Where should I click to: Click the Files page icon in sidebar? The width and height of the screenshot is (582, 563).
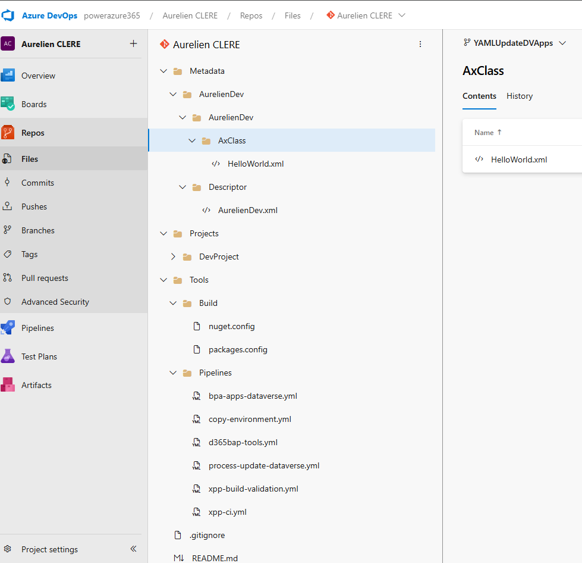7,159
